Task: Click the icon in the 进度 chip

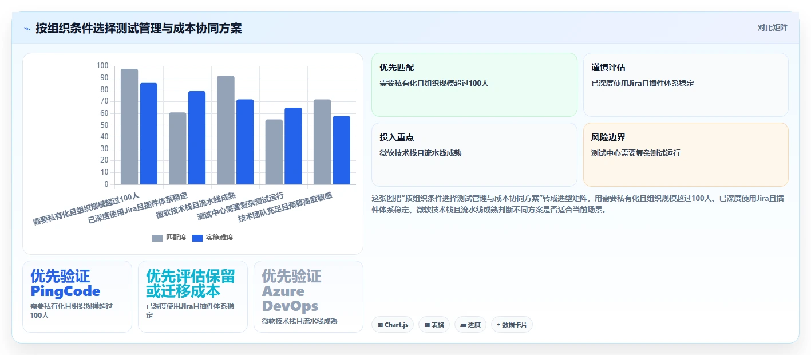Action: click(463, 325)
